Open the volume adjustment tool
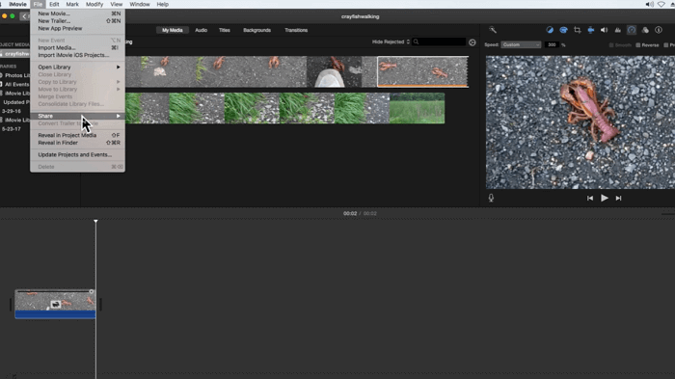The image size is (675, 379). pyautogui.click(x=604, y=30)
